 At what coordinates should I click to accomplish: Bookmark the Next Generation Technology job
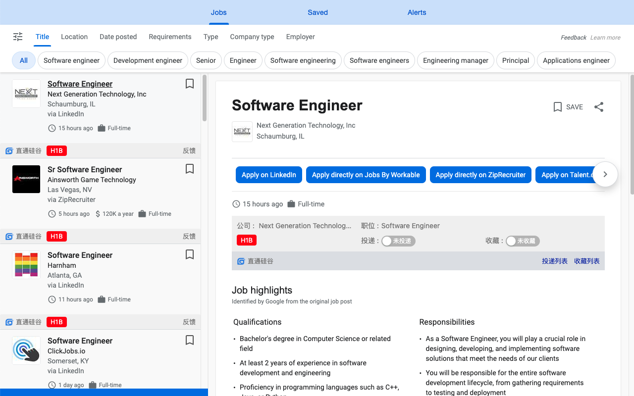[190, 84]
